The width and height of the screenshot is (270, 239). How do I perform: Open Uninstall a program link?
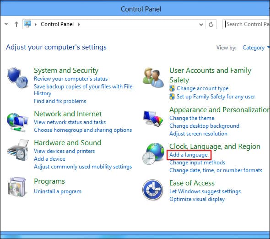coord(58,191)
